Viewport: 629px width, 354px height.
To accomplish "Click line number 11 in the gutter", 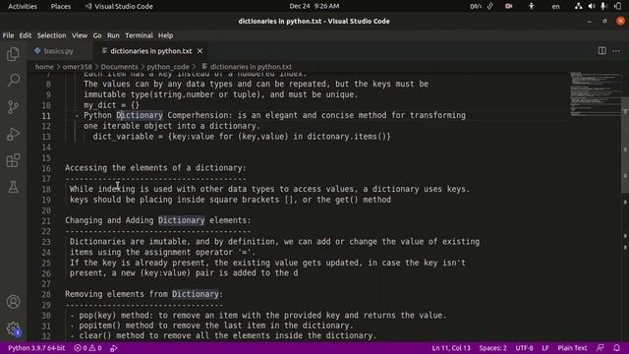I will (x=46, y=116).
